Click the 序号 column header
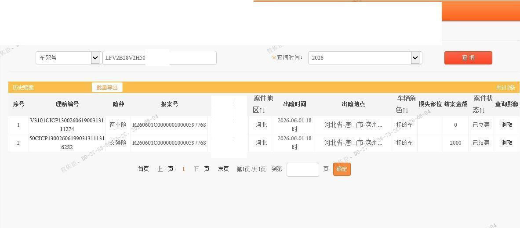 (x=18, y=104)
